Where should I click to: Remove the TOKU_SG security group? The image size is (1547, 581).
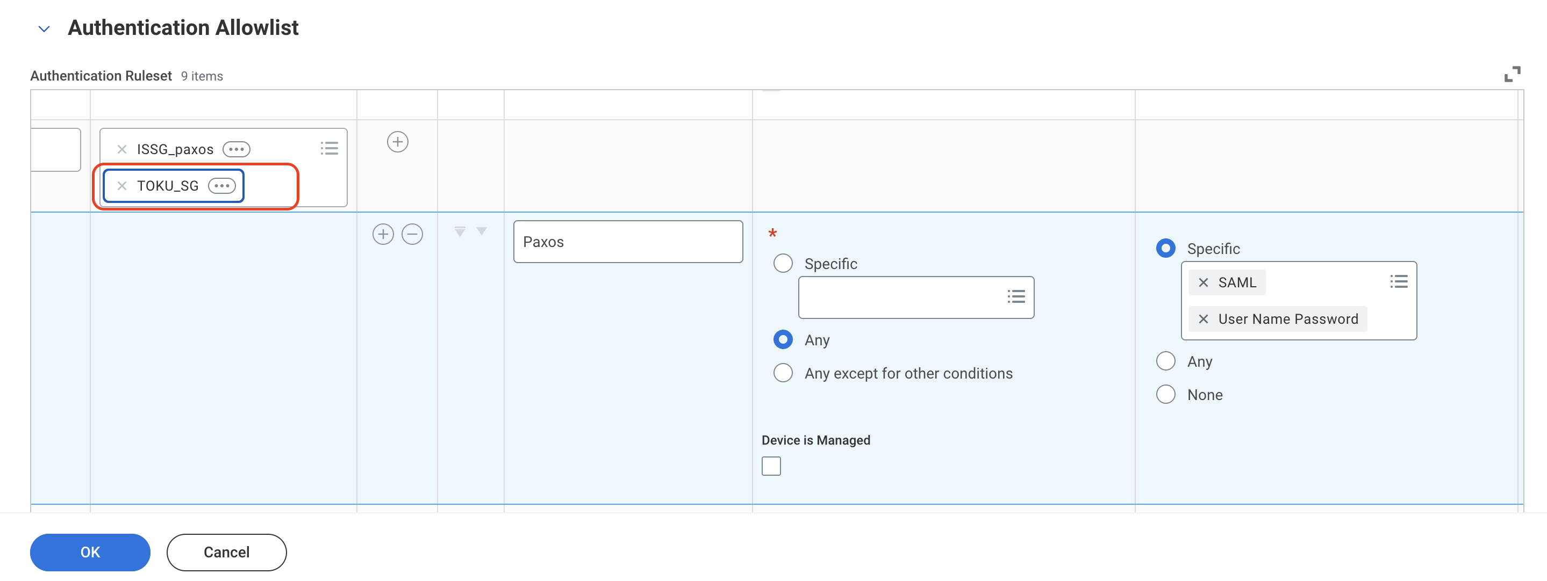point(122,185)
